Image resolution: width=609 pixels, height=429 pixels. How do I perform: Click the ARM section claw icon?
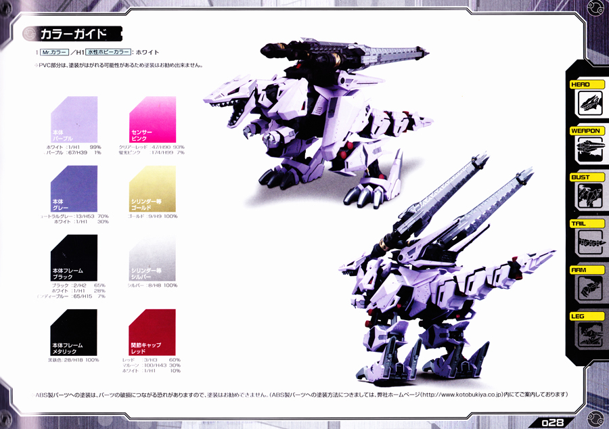pos(590,288)
